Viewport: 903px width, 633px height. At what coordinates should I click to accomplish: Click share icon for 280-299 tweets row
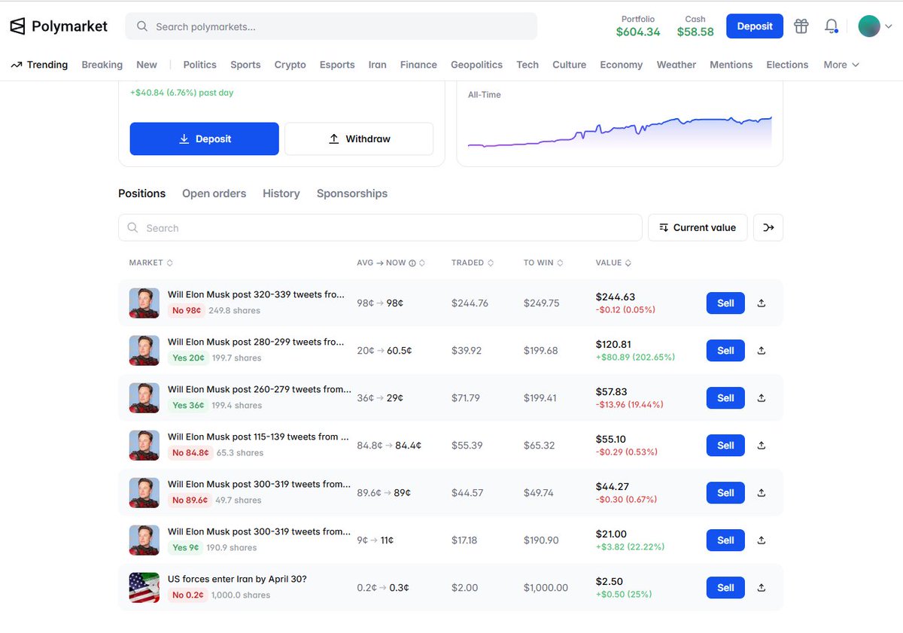[x=761, y=351]
